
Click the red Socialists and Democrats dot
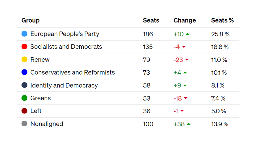coord(24,47)
